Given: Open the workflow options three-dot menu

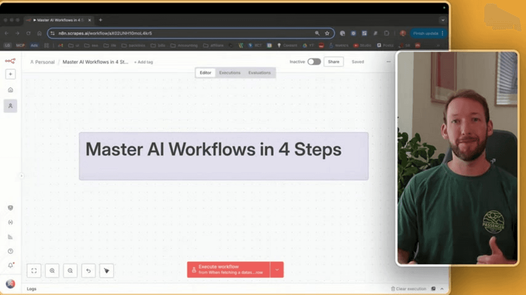Looking at the screenshot, I should point(388,62).
